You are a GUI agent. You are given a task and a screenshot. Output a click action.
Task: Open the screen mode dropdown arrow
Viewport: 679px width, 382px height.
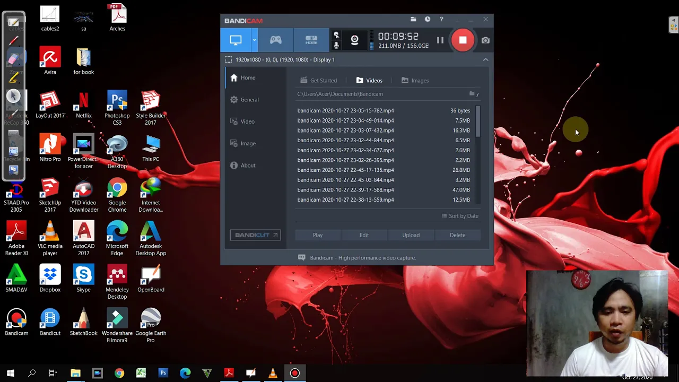point(254,40)
